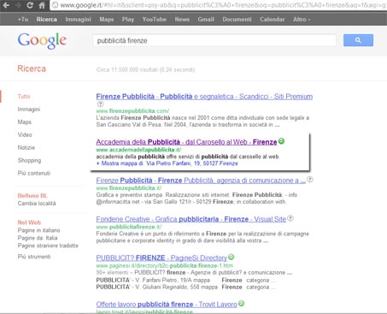Open PUBBLICIT? FIRENZE PagineSi Directory result

click(x=161, y=258)
